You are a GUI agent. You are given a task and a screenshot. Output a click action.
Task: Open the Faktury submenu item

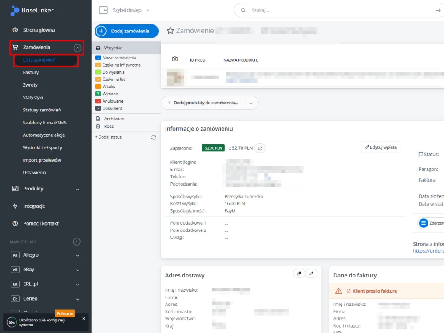tap(31, 72)
